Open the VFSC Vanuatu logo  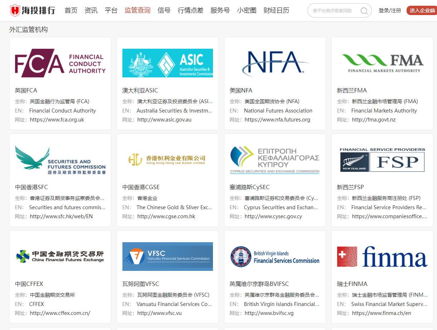coord(167,257)
